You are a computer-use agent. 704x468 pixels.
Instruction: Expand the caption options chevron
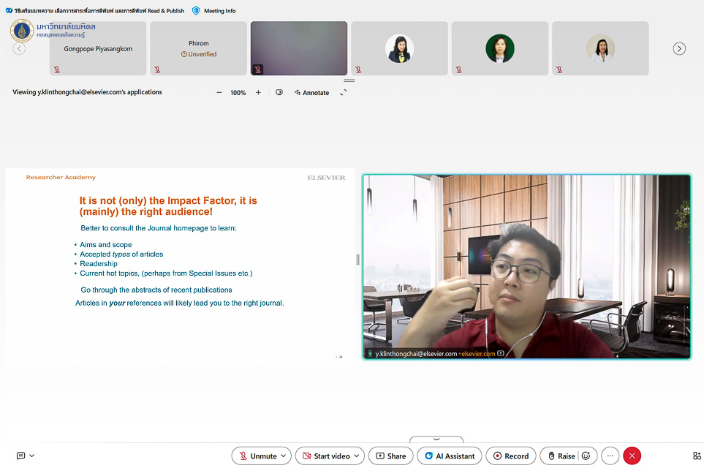pyautogui.click(x=32, y=456)
